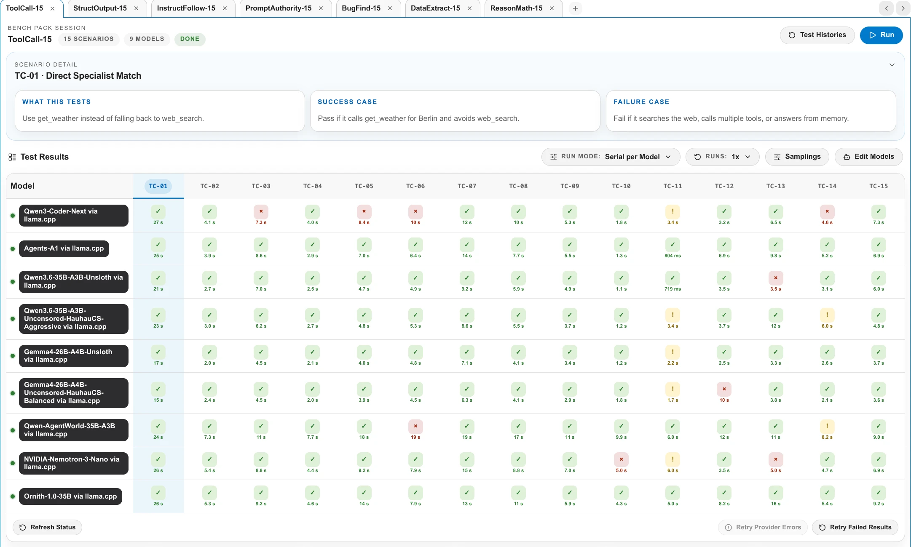The image size is (911, 547).
Task: Select the Agents-A1 via llama.cpp model
Action: pos(64,248)
